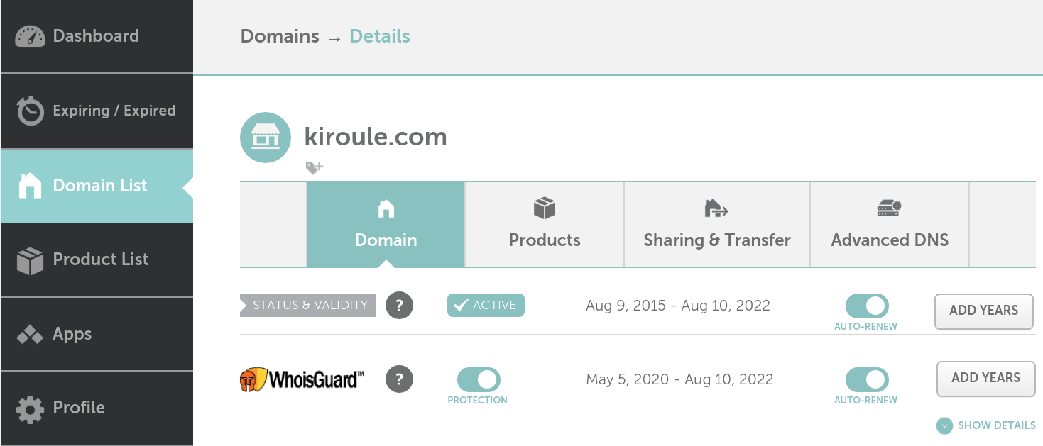This screenshot has height=446, width=1043.
Task: Open Product List box icon
Action: pyautogui.click(x=30, y=260)
